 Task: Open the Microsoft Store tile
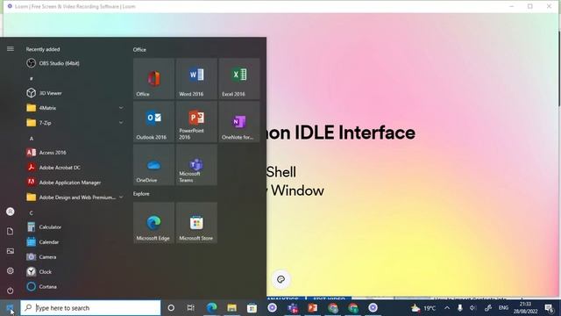[x=196, y=223]
